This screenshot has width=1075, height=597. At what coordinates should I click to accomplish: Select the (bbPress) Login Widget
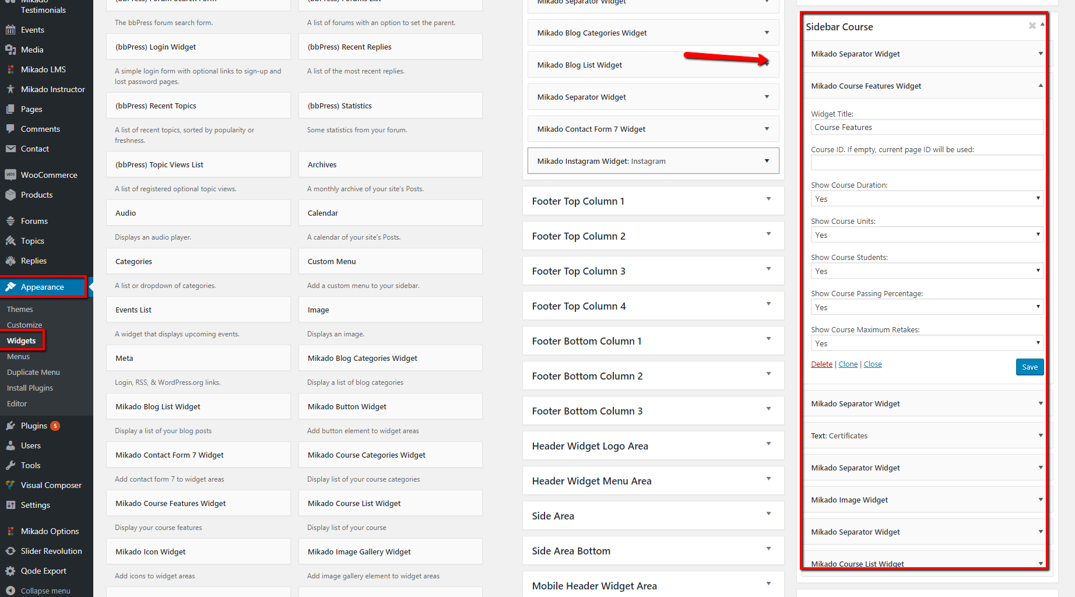click(198, 47)
